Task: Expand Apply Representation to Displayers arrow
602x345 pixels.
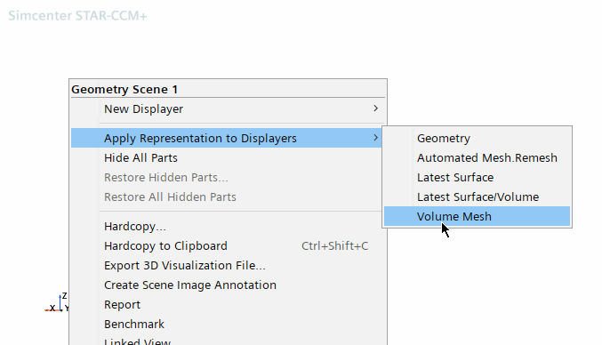Action: point(376,138)
